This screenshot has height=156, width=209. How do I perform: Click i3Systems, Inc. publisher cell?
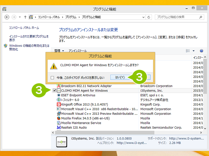pyautogui.click(x=151, y=90)
